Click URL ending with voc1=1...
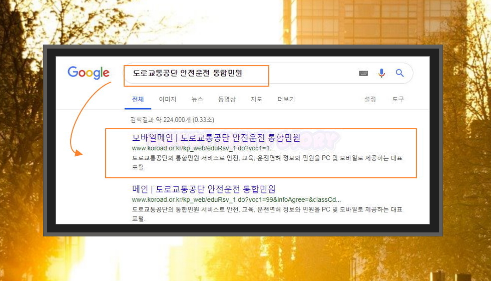 click(203, 148)
